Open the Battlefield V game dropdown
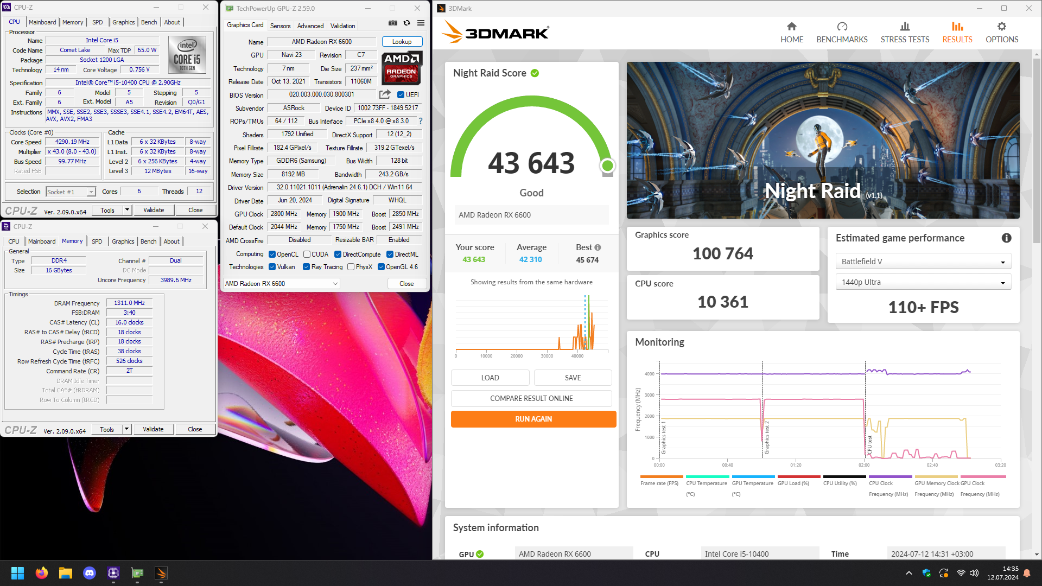 [x=923, y=262]
